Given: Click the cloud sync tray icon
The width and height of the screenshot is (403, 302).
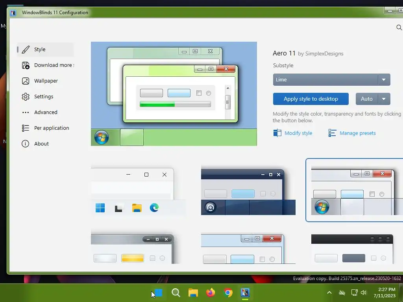Looking at the screenshot, I should click(x=342, y=293).
